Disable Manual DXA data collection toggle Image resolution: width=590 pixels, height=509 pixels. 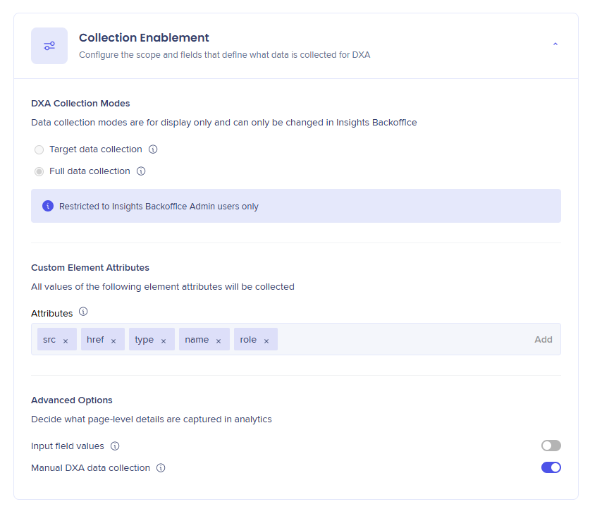[551, 467]
